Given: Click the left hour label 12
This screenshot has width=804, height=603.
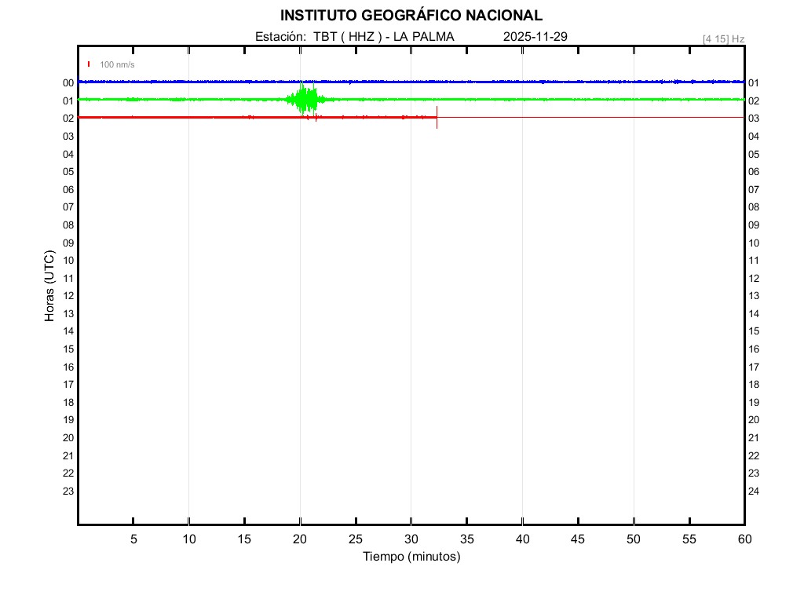Looking at the screenshot, I should pos(68,296).
